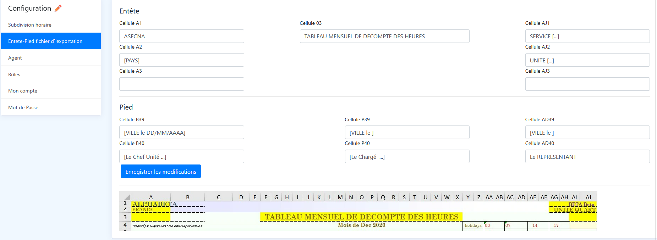Edit Cellule 03 TABLEAU MENSUEL field
This screenshot has height=240, width=657.
(384, 36)
